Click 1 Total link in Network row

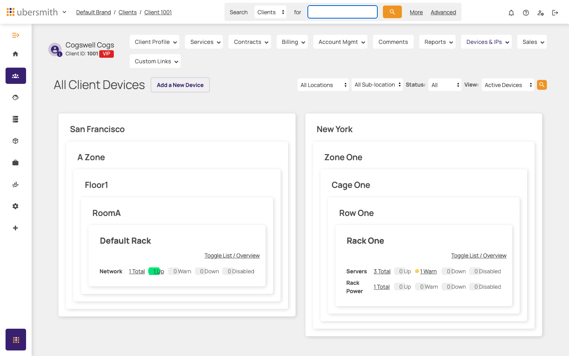[137, 271]
